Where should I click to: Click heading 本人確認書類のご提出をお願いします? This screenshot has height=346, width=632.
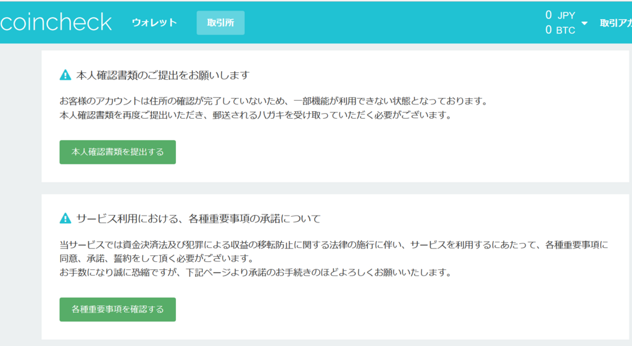[x=163, y=75]
